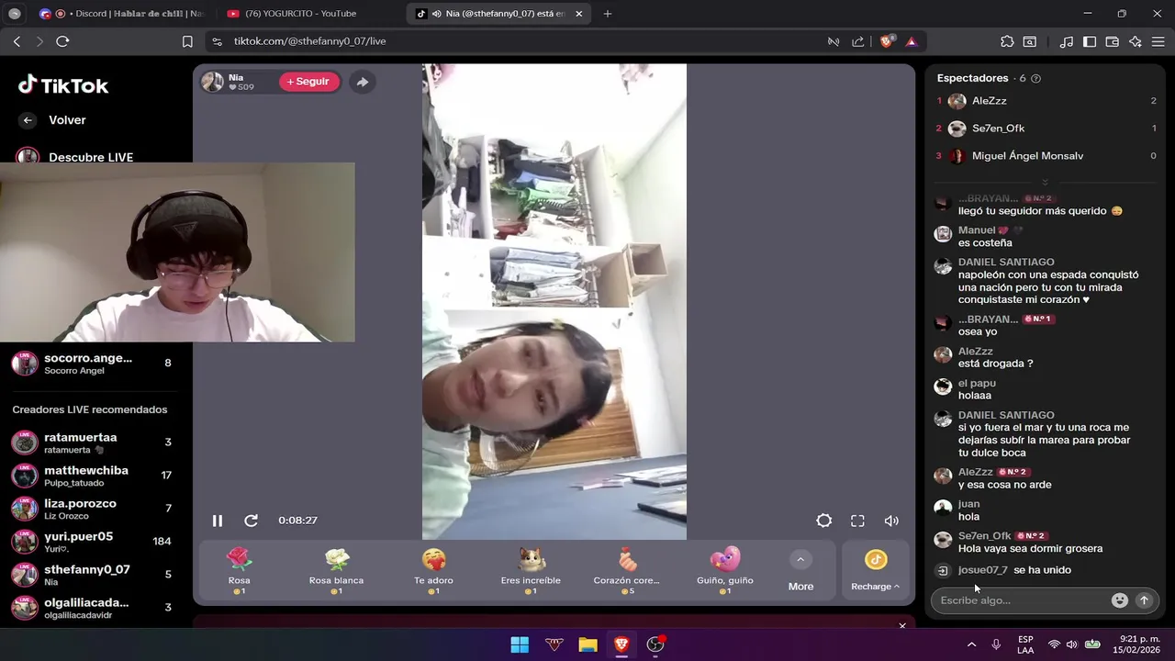Reload the live stream player

tap(251, 521)
